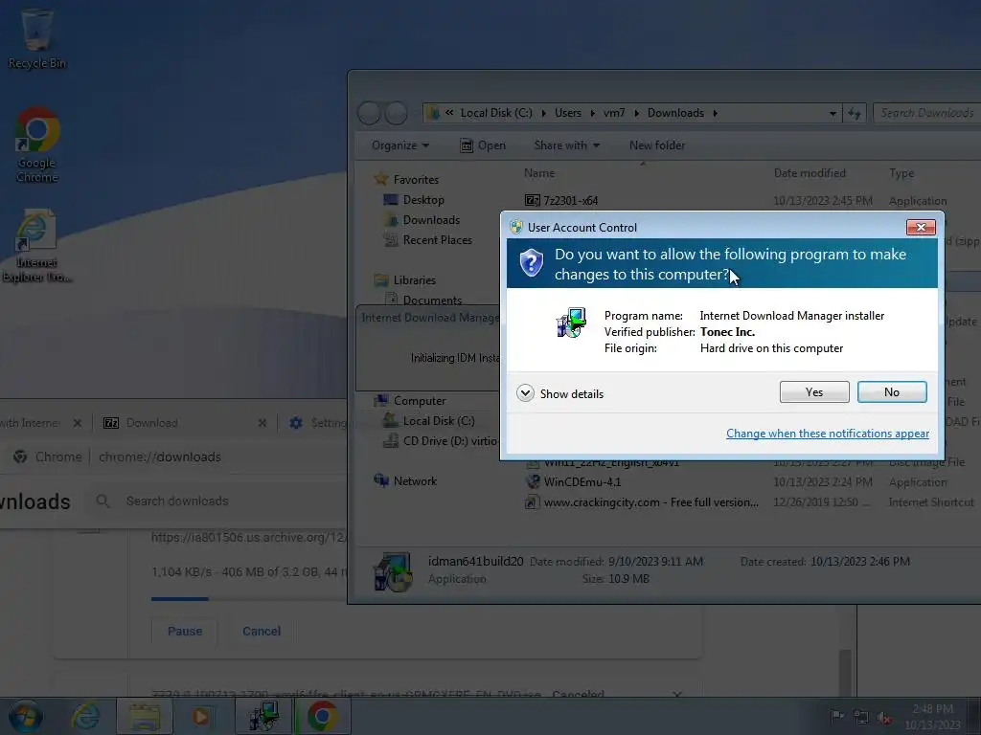Screen dimensions: 981x735
Task: Open the Windows Start orb
Action: 26,716
